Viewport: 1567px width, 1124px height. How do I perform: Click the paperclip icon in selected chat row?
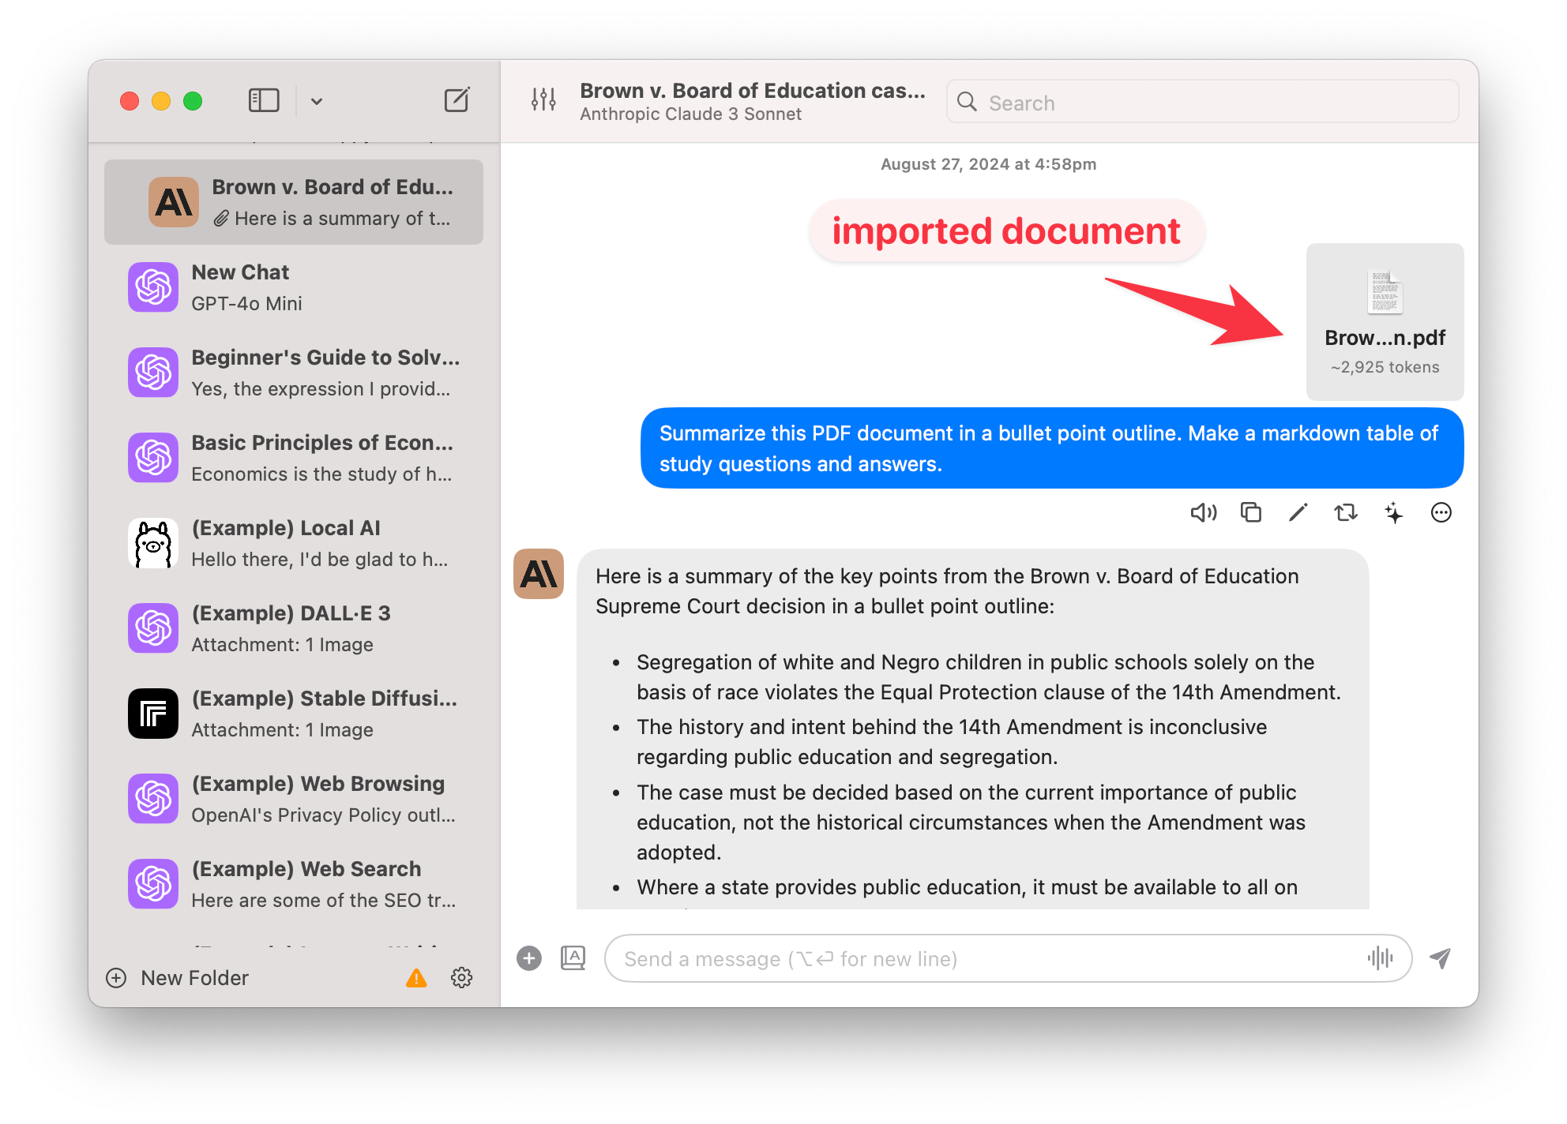221,219
